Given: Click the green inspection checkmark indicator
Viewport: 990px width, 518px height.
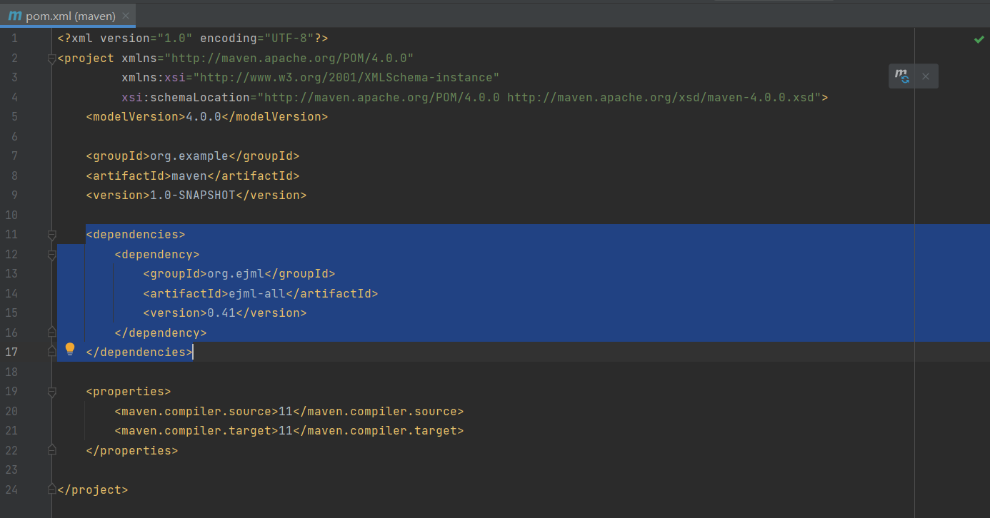Looking at the screenshot, I should [x=979, y=39].
